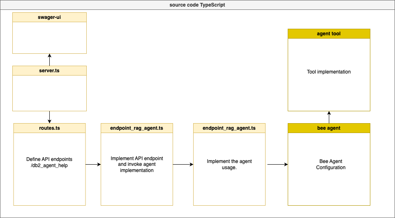Click the agent tool header
395x218 pixels.
(329, 34)
